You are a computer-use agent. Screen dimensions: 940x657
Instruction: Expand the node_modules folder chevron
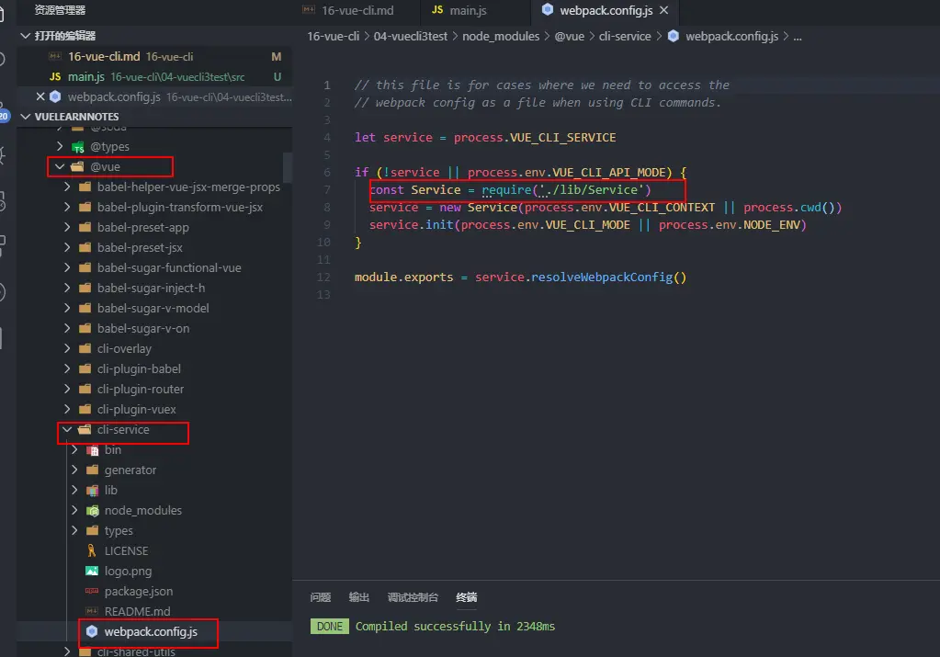pos(74,510)
